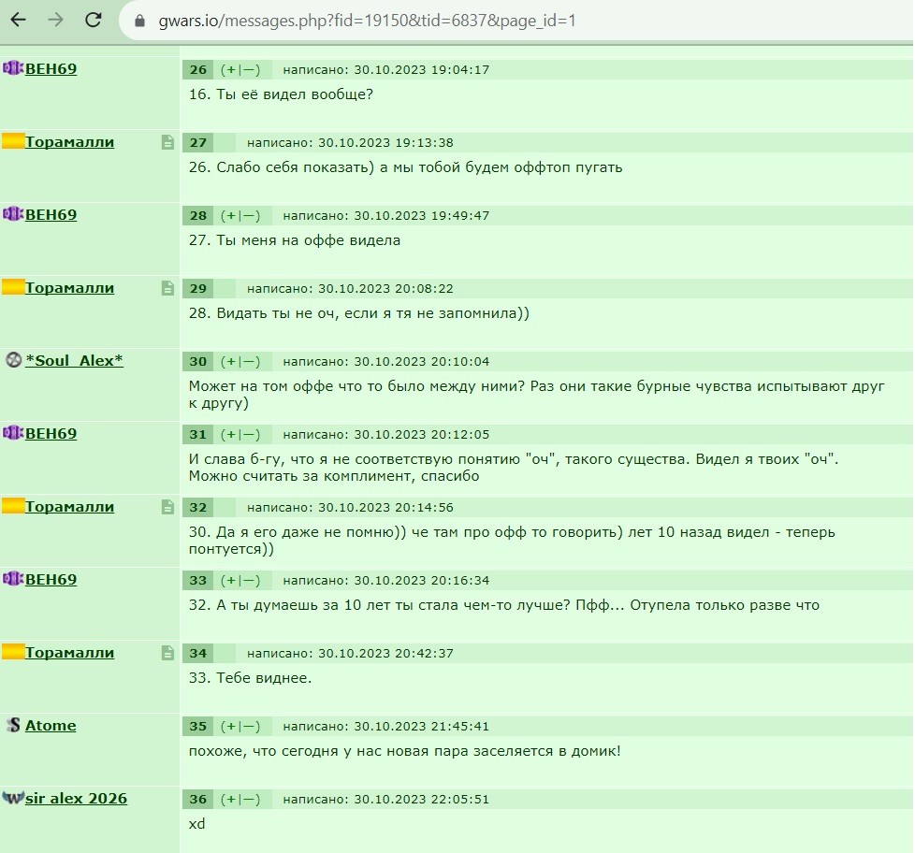Click yellow flag icon beside Торамалли post 32
Image resolution: width=915 pixels, height=853 pixels.
(x=13, y=506)
